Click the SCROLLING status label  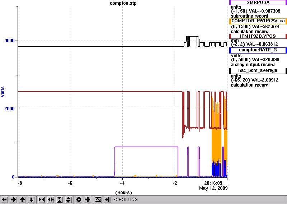(125, 200)
